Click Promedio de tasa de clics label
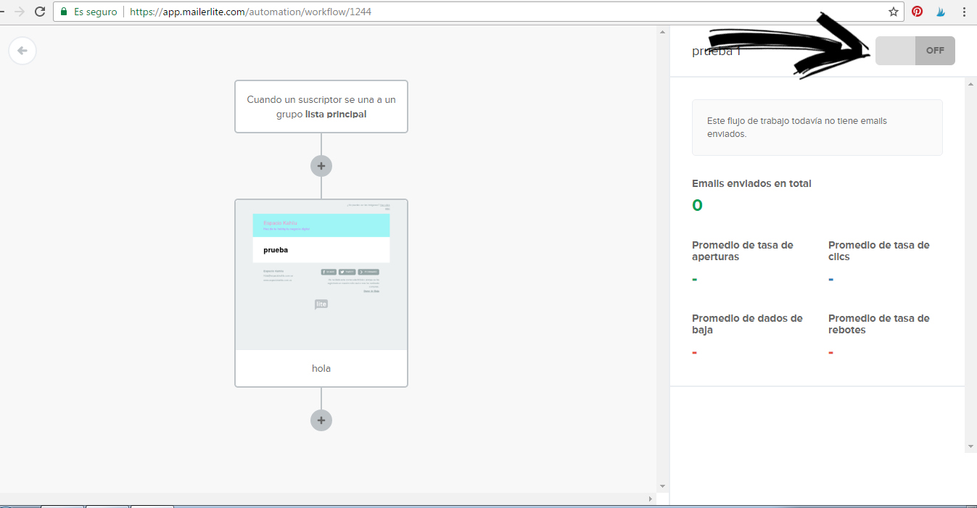This screenshot has height=508, width=977. click(879, 251)
